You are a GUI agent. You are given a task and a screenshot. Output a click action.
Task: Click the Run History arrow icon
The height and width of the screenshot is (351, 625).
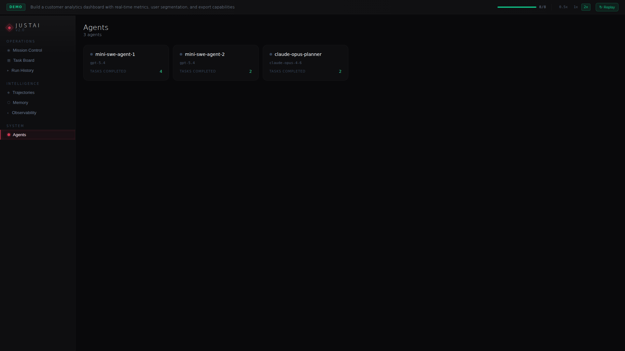click(8, 71)
